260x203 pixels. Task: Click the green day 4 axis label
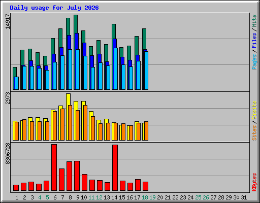point(40,197)
